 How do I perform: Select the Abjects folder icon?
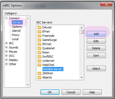click(x=39, y=77)
